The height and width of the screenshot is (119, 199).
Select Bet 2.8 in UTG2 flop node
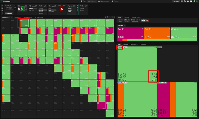click(x=41, y=12)
